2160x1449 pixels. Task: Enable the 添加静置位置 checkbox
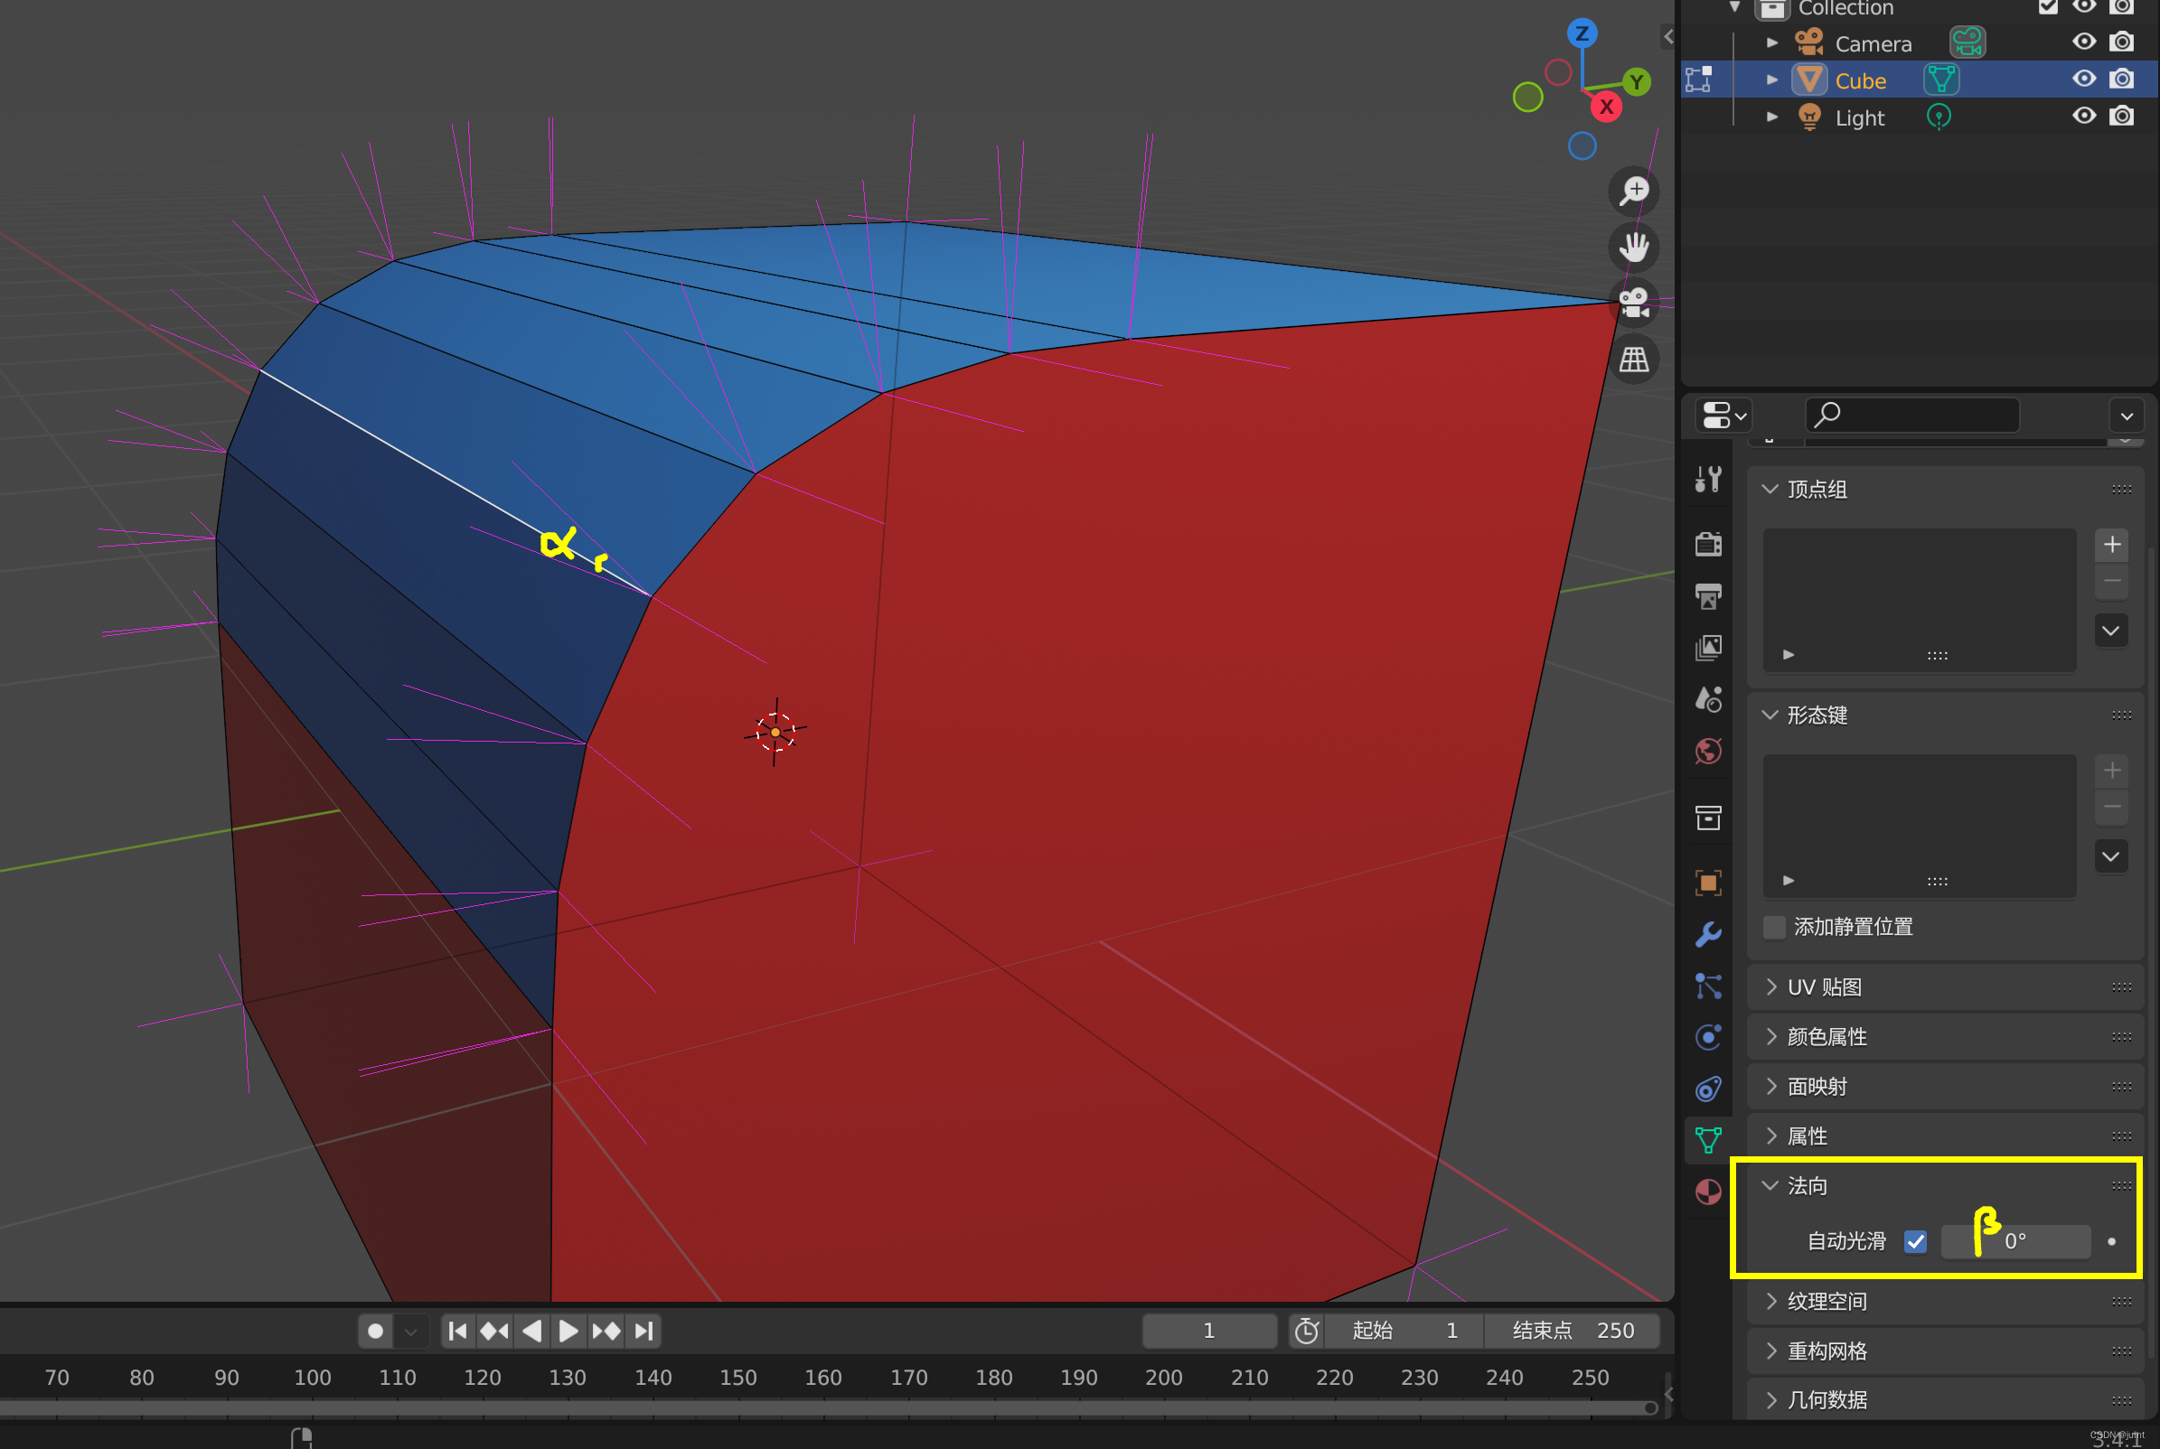[x=1774, y=927]
